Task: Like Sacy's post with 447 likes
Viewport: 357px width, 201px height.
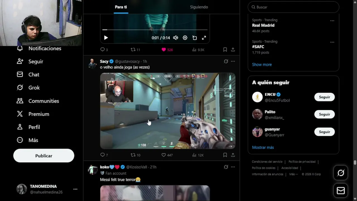Action: coord(167,155)
